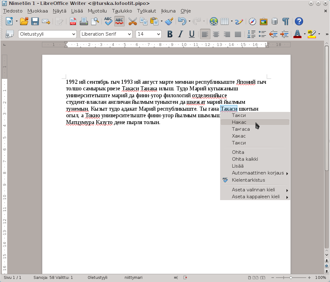This screenshot has height=282, width=330.
Task: Click the New document icon
Action: point(9,22)
